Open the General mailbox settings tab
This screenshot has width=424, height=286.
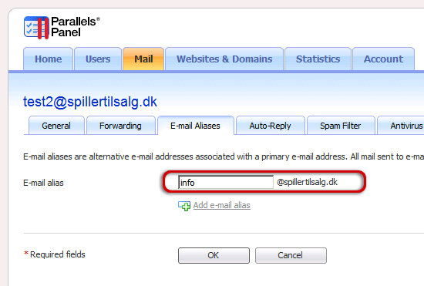pyautogui.click(x=56, y=126)
